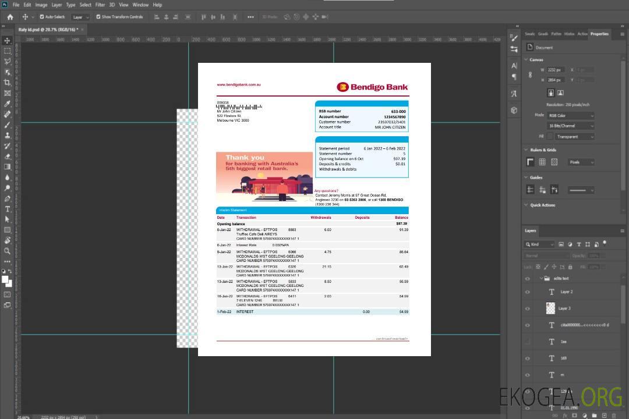
Task: Click the canvas width W field
Action: [556, 70]
